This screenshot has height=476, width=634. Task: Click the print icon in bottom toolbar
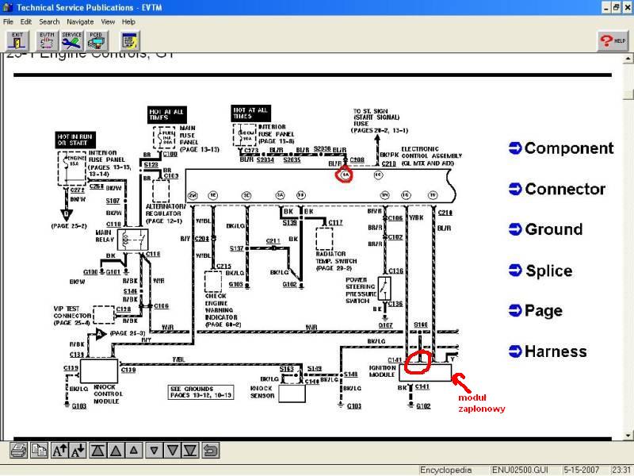pyautogui.click(x=18, y=450)
